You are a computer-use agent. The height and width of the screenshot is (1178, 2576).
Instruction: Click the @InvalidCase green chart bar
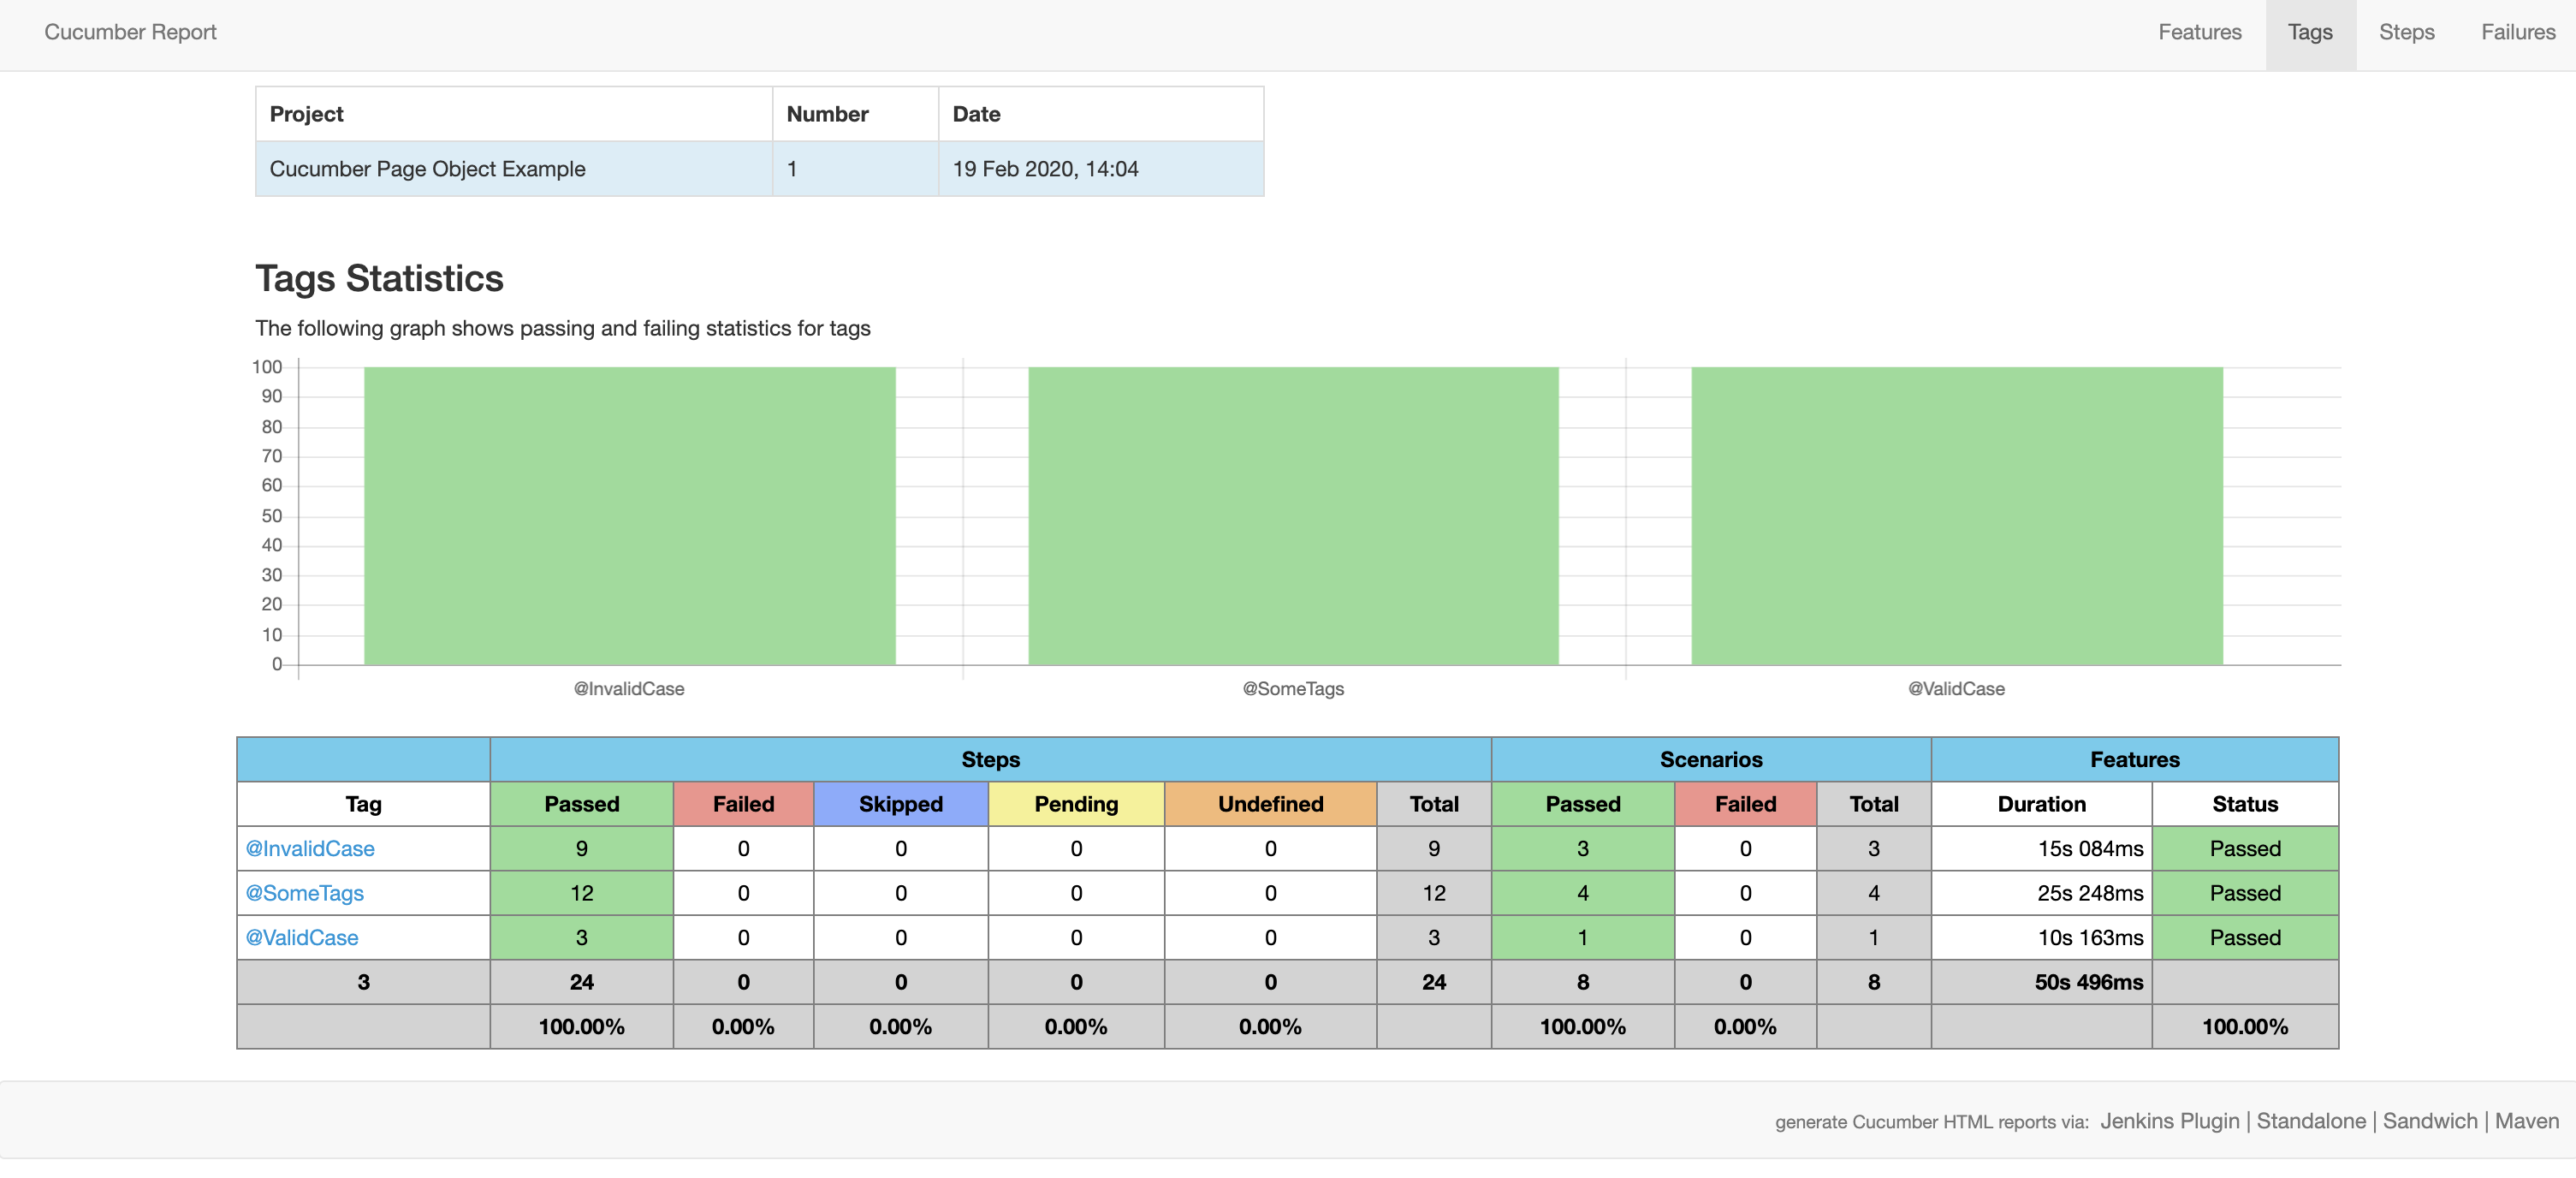click(x=629, y=515)
